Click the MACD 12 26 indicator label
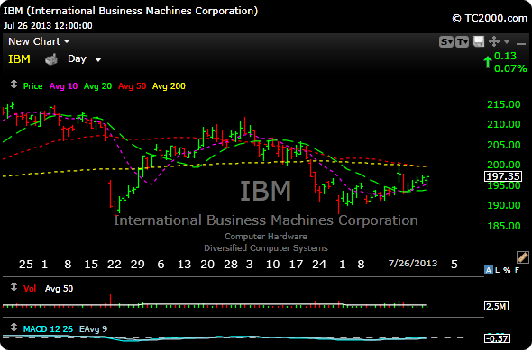This screenshot has height=350, width=532. coord(48,329)
